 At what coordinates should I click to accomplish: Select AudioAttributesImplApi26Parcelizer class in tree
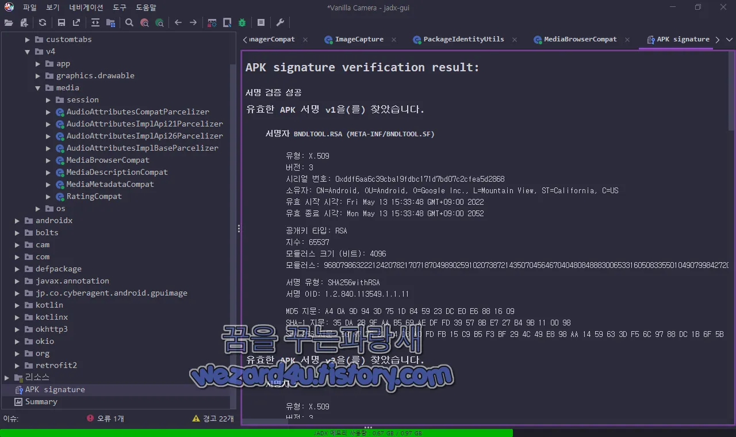144,136
